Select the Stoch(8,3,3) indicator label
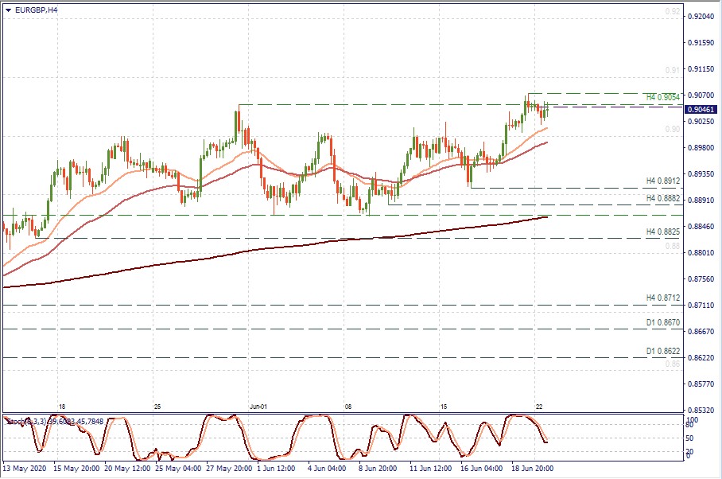Image resolution: width=722 pixels, height=479 pixels. pyautogui.click(x=55, y=422)
